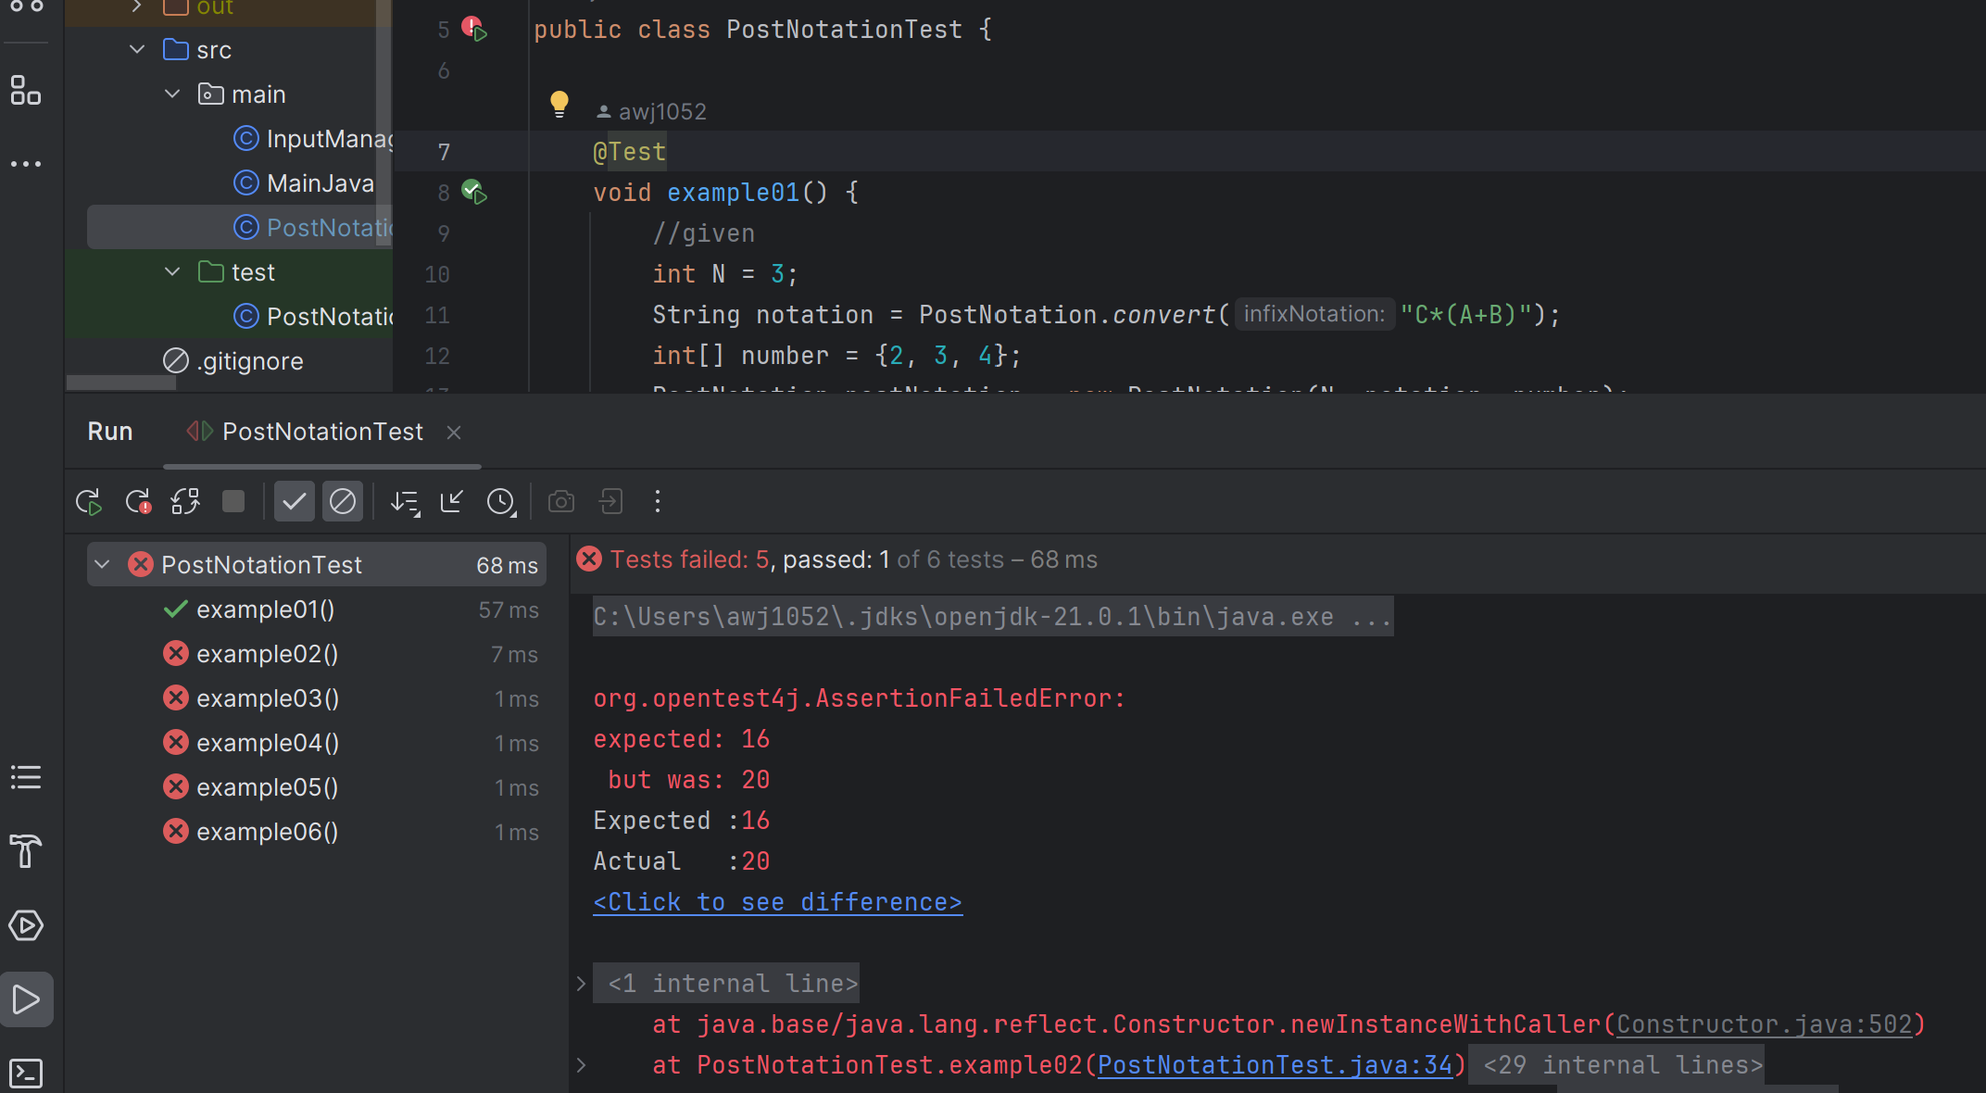
Task: Click Toggle auto-test rerun icon
Action: click(x=185, y=502)
